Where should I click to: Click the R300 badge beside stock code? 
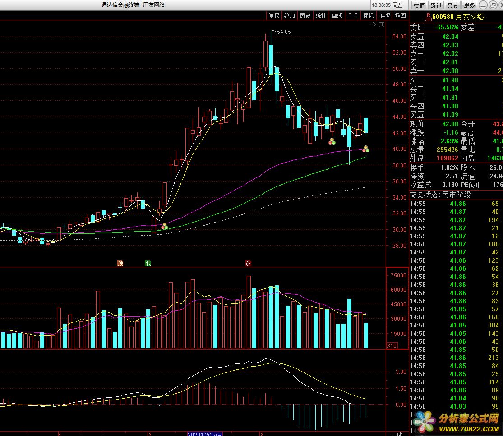[x=428, y=17]
